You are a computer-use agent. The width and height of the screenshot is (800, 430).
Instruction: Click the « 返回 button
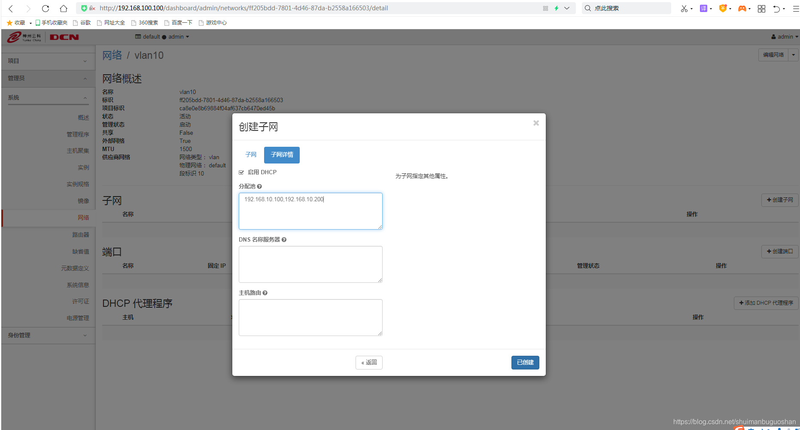pos(369,363)
